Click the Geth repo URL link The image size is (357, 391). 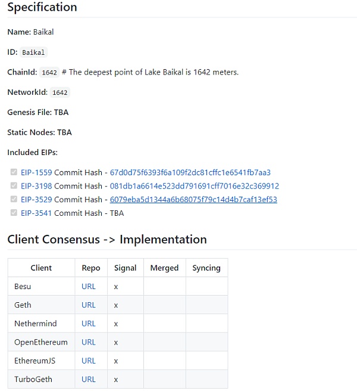coord(89,305)
